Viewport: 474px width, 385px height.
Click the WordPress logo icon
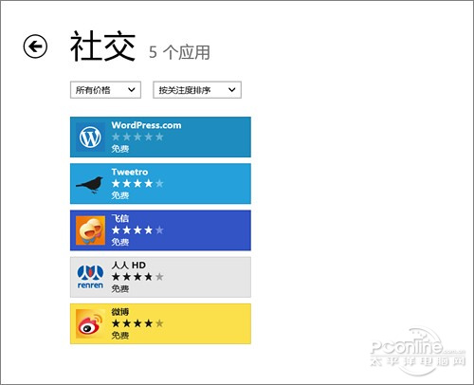[x=90, y=137]
